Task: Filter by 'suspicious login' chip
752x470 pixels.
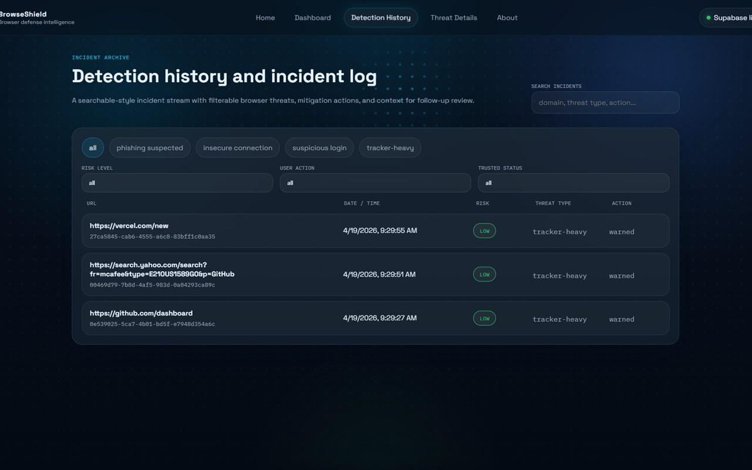Action: point(320,148)
